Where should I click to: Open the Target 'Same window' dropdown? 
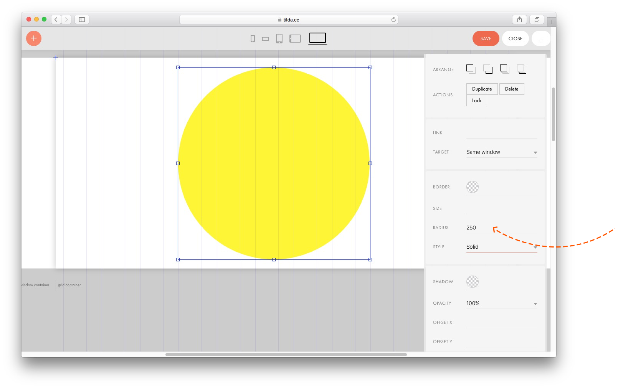[x=501, y=152]
